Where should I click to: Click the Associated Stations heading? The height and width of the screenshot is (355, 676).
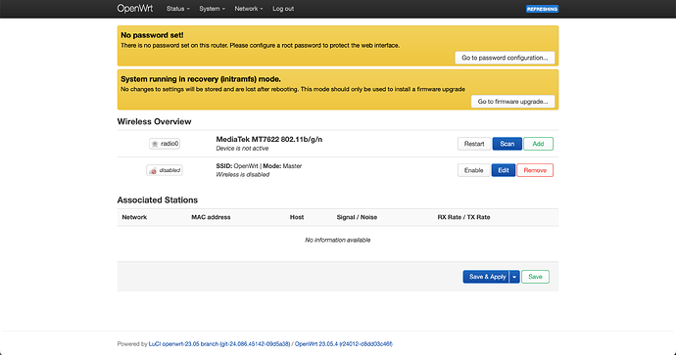coord(158,200)
